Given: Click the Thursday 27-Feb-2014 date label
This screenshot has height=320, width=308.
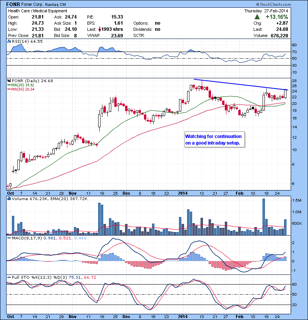Looking at the screenshot, I should pyautogui.click(x=266, y=11).
